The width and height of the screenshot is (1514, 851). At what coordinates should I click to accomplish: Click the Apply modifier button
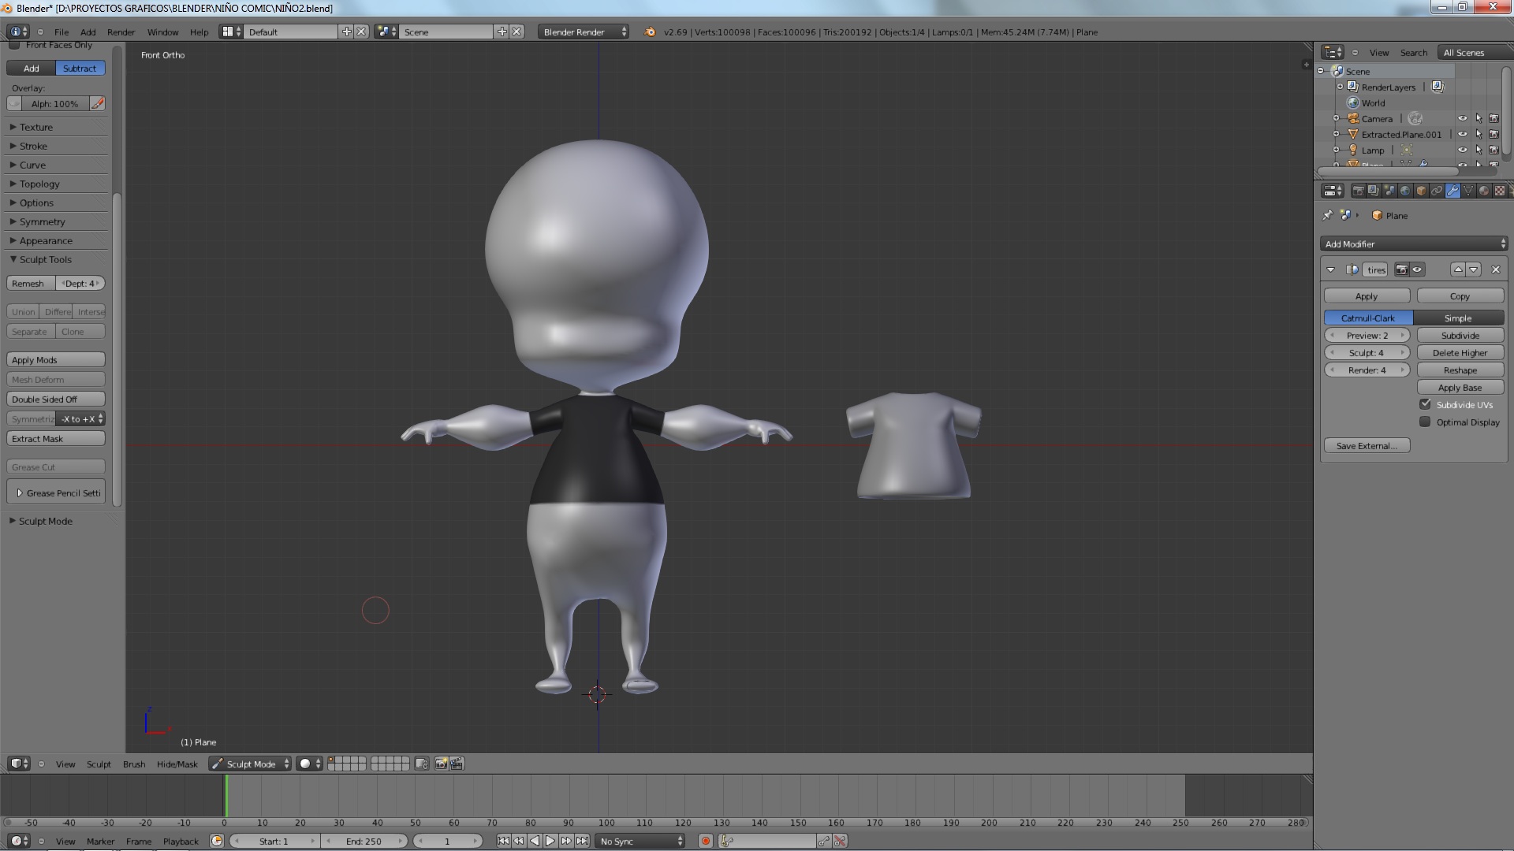1366,296
